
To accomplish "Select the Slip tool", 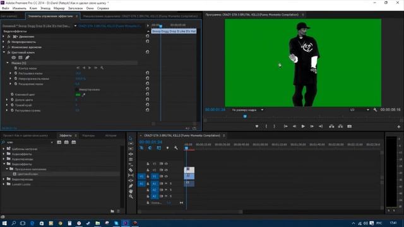I will [131, 175].
